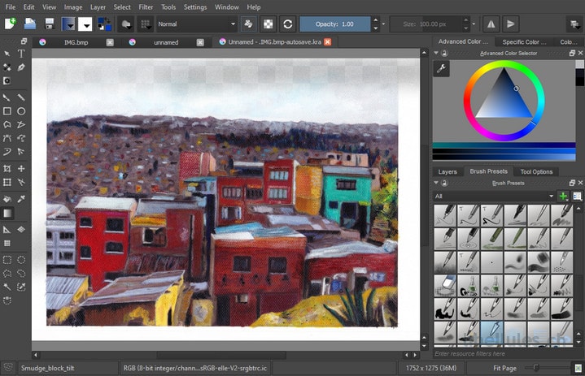Image resolution: width=585 pixels, height=376 pixels.
Task: Select the Gradient tool
Action: [7, 214]
